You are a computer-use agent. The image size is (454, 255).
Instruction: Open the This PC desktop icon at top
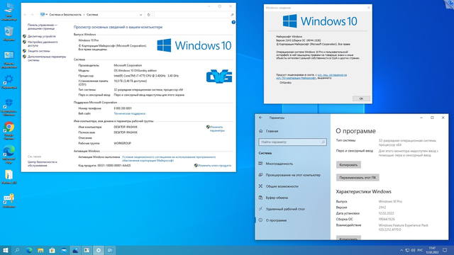click(9, 11)
